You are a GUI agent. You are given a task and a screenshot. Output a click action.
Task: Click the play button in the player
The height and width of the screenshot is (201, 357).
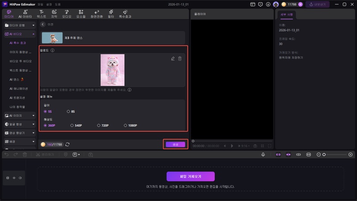pyautogui.click(x=232, y=146)
